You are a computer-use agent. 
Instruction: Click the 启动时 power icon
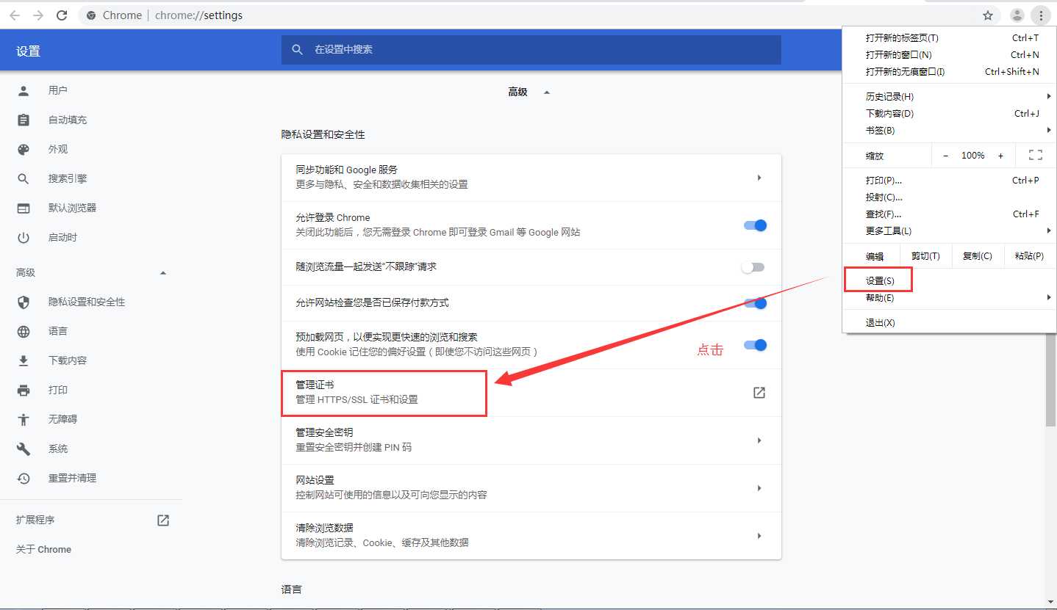point(24,237)
